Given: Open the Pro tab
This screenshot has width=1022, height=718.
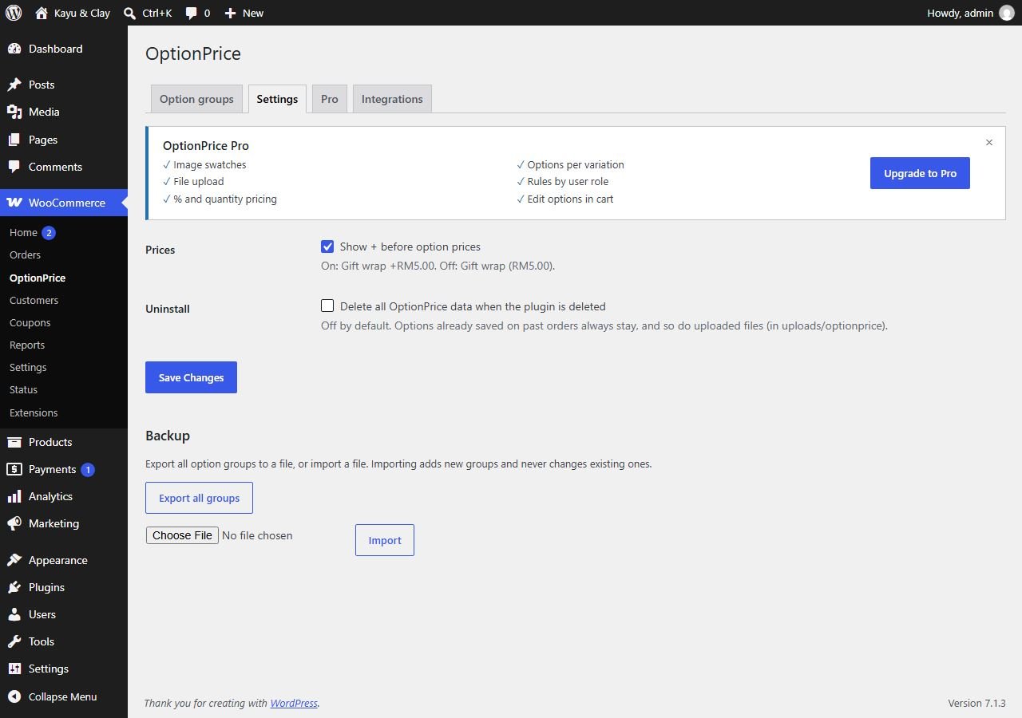Looking at the screenshot, I should click(x=330, y=99).
